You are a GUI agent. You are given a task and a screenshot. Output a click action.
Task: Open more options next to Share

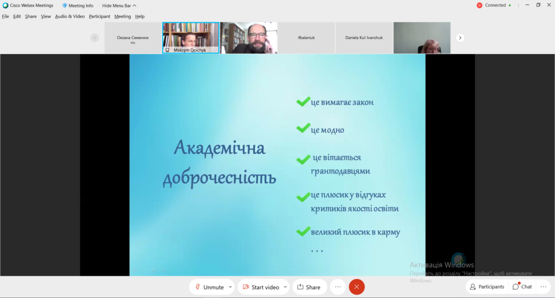coord(338,287)
